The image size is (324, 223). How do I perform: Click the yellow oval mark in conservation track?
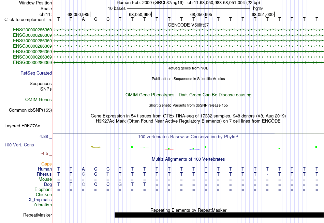click(96, 147)
